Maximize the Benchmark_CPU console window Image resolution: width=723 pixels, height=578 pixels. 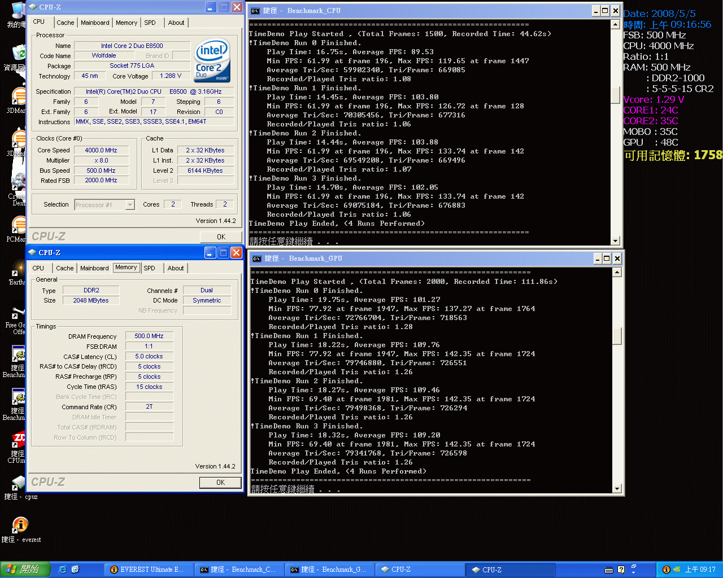605,11
